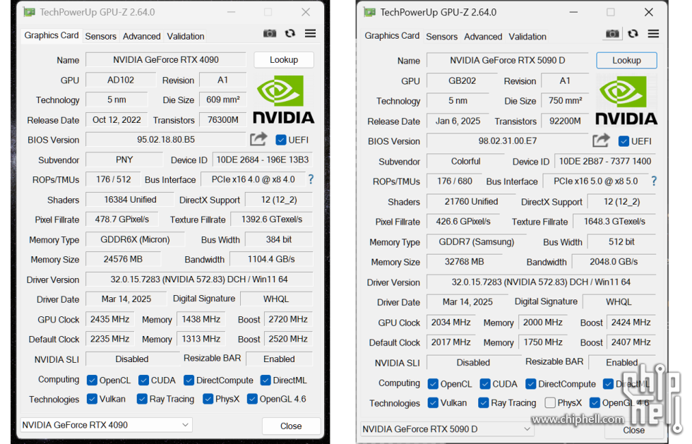Click GPU field showing GB202

462,80
